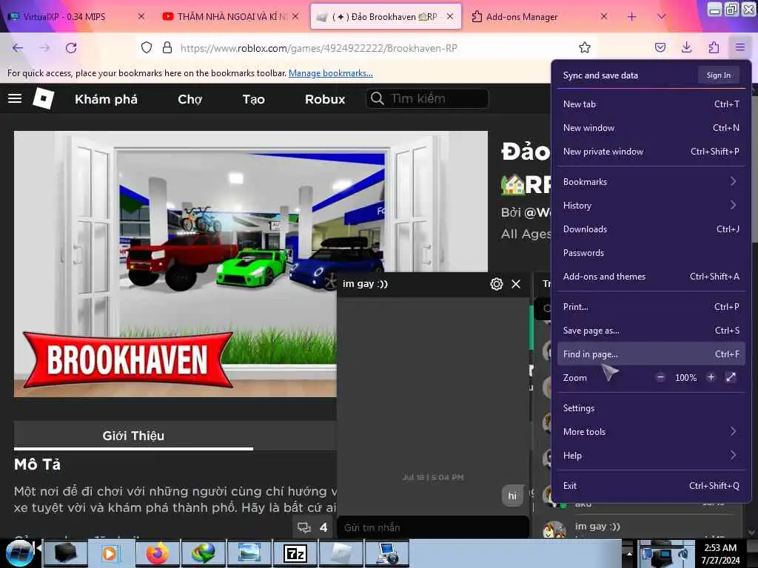Exit Firefox via the menu
Screen dimensions: 758x568
651,486
